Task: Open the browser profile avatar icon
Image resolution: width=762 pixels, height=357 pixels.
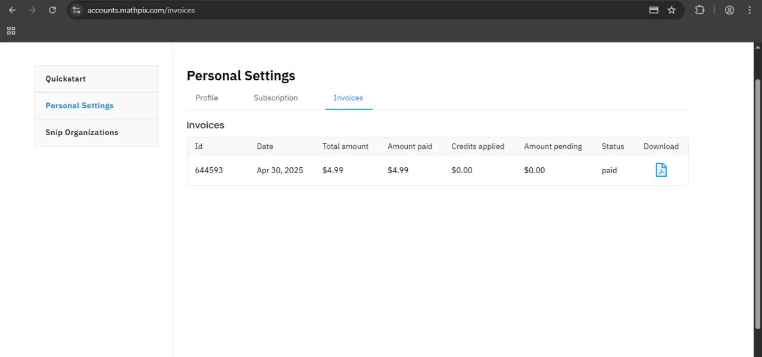Action: pos(730,10)
